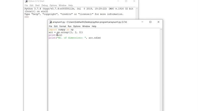Click the IDLE icon in editor title bar
Screen dimensions: 198x111
pyautogui.click(x=50, y=22)
